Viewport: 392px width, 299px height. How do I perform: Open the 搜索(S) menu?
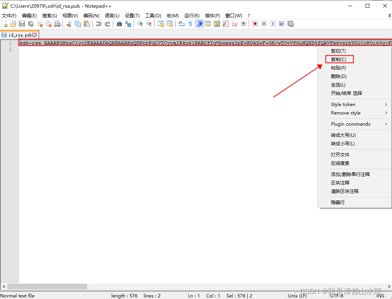coord(50,16)
